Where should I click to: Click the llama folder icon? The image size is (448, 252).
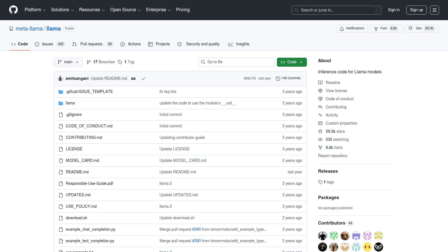pos(61,103)
